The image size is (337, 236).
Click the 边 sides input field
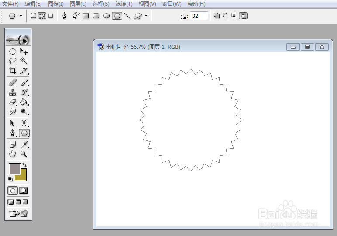[199, 16]
